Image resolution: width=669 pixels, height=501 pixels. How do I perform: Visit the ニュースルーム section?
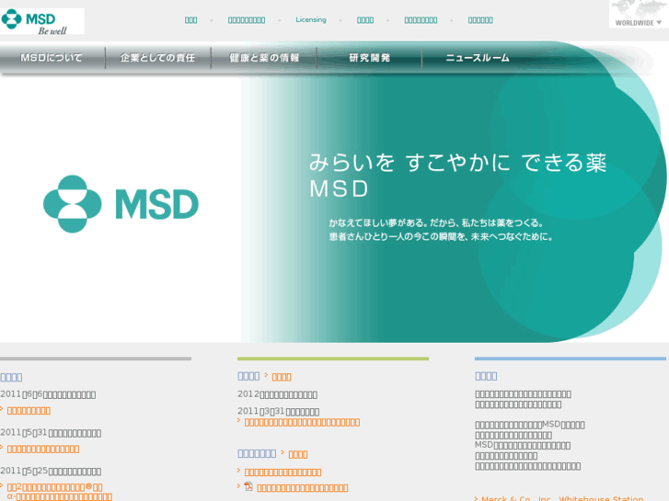(478, 58)
